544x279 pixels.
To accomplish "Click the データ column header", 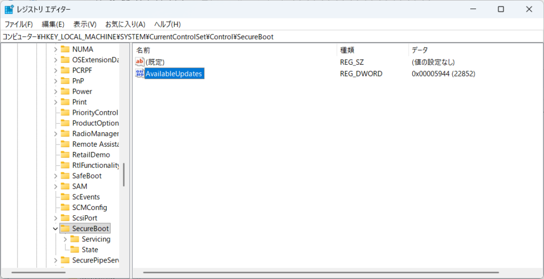I will coord(420,50).
